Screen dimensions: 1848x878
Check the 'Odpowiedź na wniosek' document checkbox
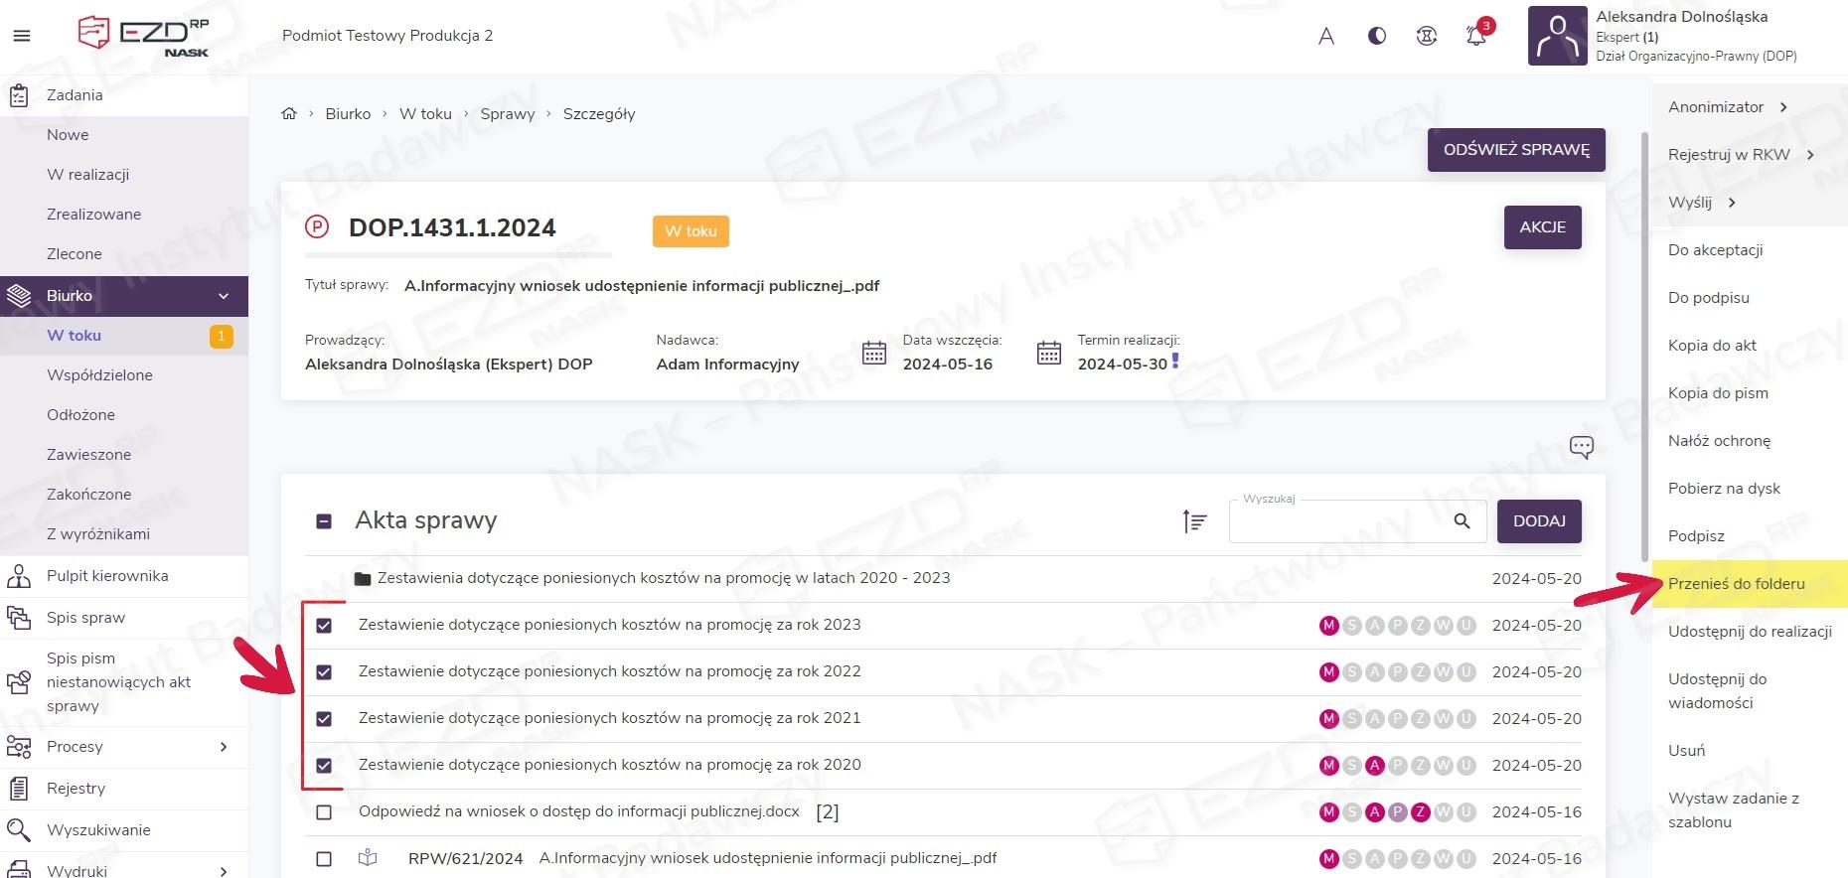coord(324,812)
